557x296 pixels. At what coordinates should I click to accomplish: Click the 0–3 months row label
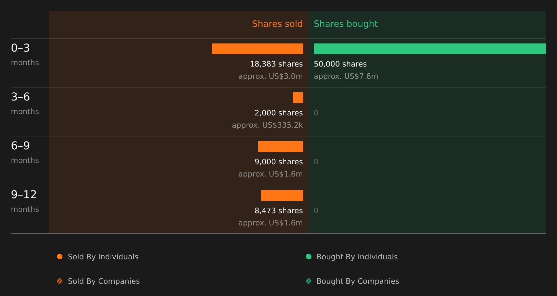pyautogui.click(x=25, y=55)
